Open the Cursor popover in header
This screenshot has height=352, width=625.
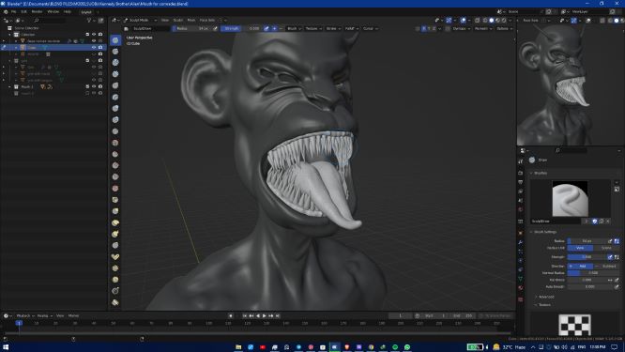coord(370,29)
